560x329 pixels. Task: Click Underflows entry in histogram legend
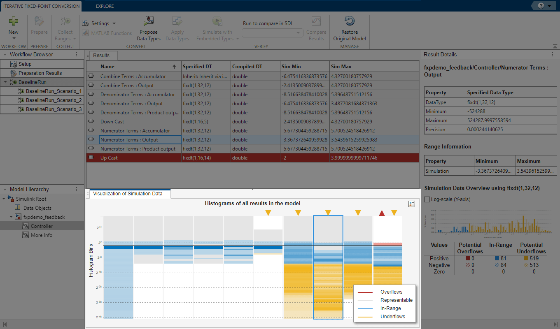point(385,317)
